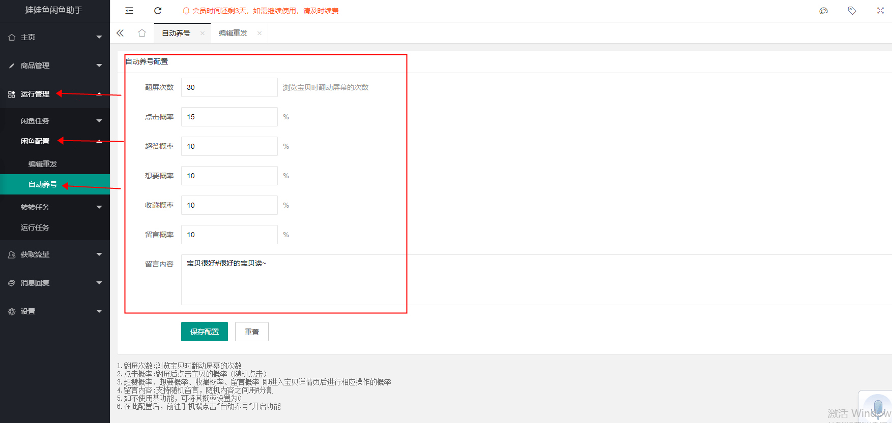892x423 pixels.
Task: Expand the 闲鱼任务 submenu arrow
Action: pyautogui.click(x=99, y=121)
